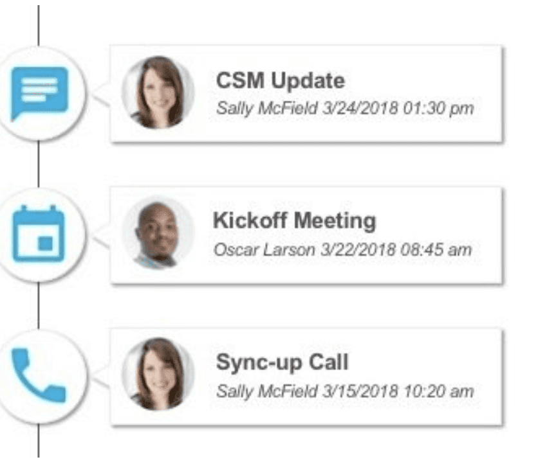Open Oscar Larson's avatar on Kickoff Meeting
This screenshot has height=464, width=538.
point(158,235)
